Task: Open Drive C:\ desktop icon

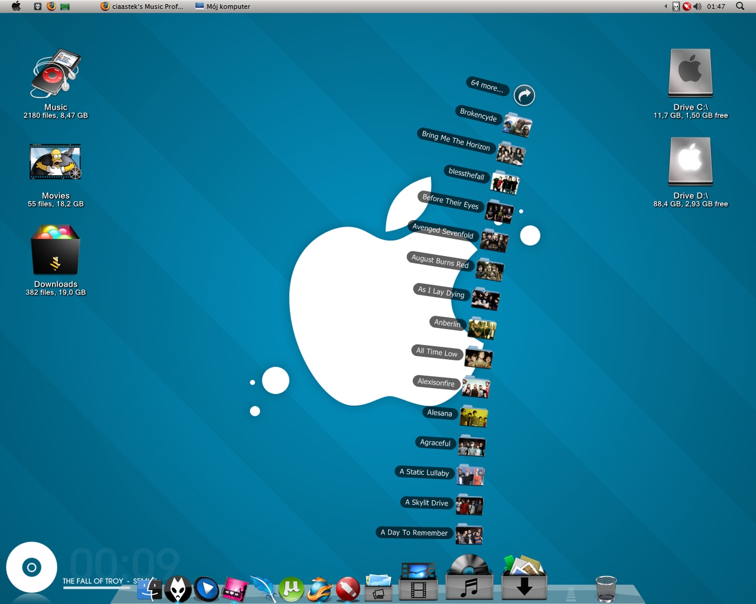Action: click(690, 73)
